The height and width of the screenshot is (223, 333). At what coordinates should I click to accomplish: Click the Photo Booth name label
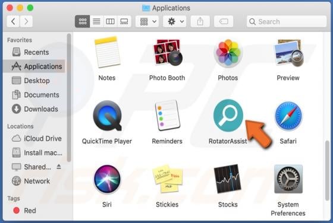click(167, 78)
